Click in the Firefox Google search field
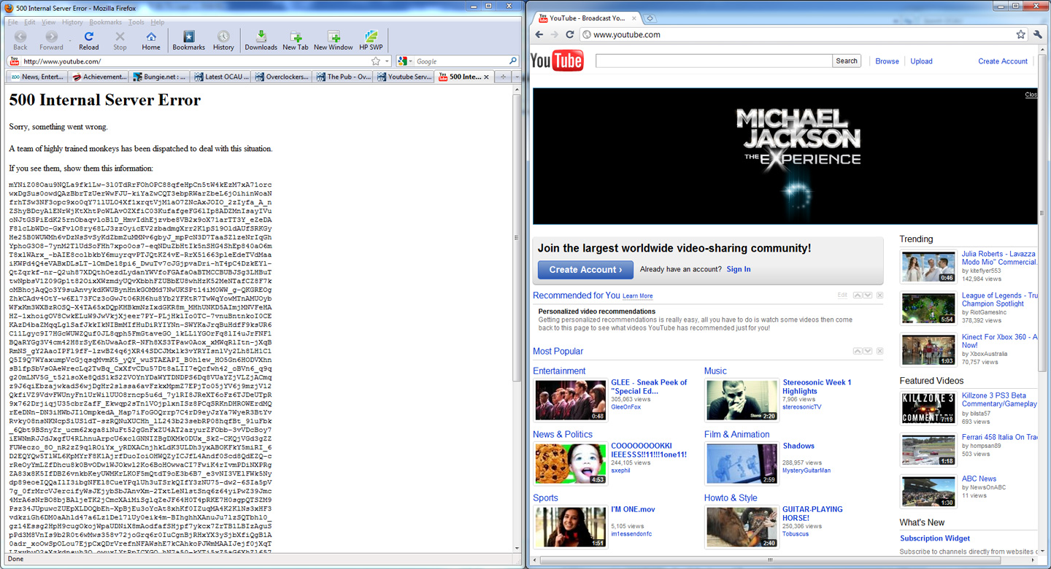The width and height of the screenshot is (1051, 569). click(x=461, y=61)
